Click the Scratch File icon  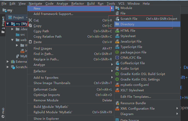coord(117,19)
